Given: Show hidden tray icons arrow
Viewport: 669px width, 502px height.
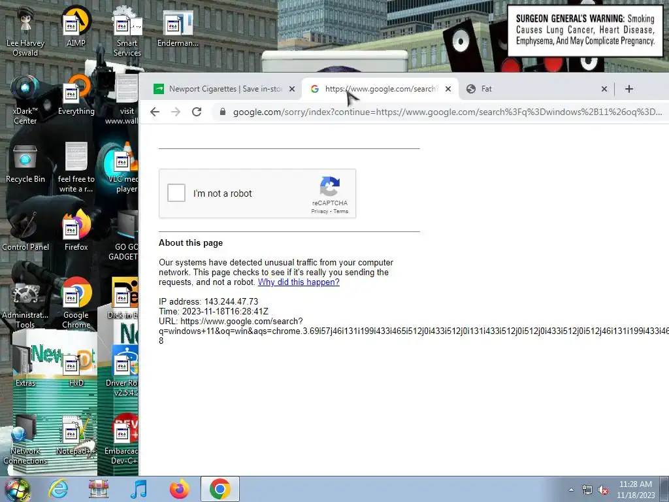Looking at the screenshot, I should click(x=571, y=490).
